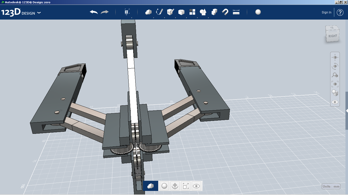
Task: Open the Sketch tool
Action: coord(159,12)
